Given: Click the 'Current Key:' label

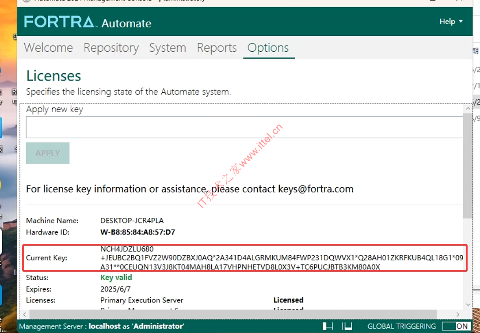Looking at the screenshot, I should click(x=46, y=258).
